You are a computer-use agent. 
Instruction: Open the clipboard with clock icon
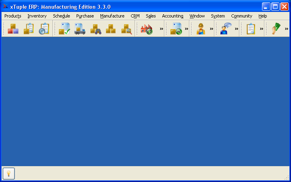click(x=44, y=29)
